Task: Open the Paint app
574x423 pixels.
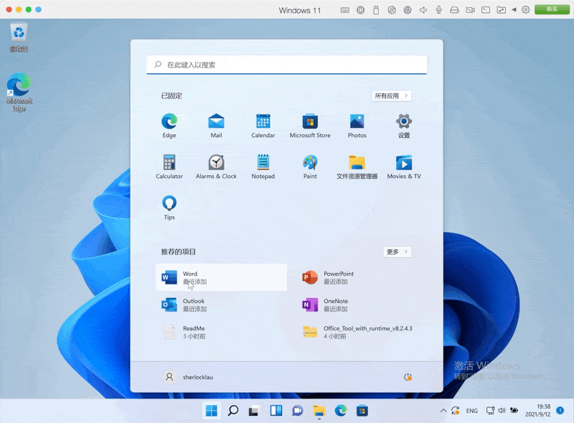Action: tap(310, 167)
